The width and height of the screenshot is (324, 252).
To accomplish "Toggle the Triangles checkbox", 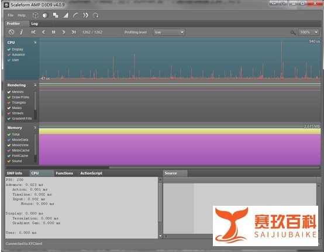I will point(9,103).
